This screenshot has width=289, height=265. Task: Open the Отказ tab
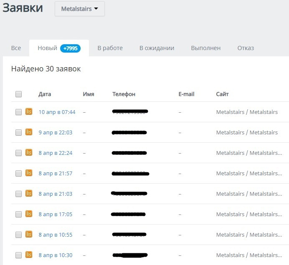pos(246,48)
